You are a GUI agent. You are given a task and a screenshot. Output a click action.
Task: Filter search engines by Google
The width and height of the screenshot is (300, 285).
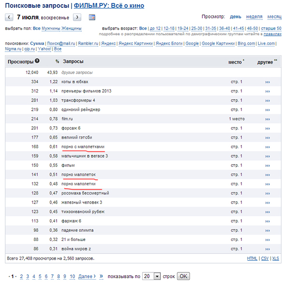[x=192, y=44]
